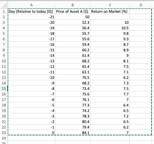
Task: Select the market return cell 7.1
Action: 110,72
